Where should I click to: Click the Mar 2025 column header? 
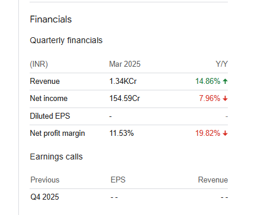(125, 64)
